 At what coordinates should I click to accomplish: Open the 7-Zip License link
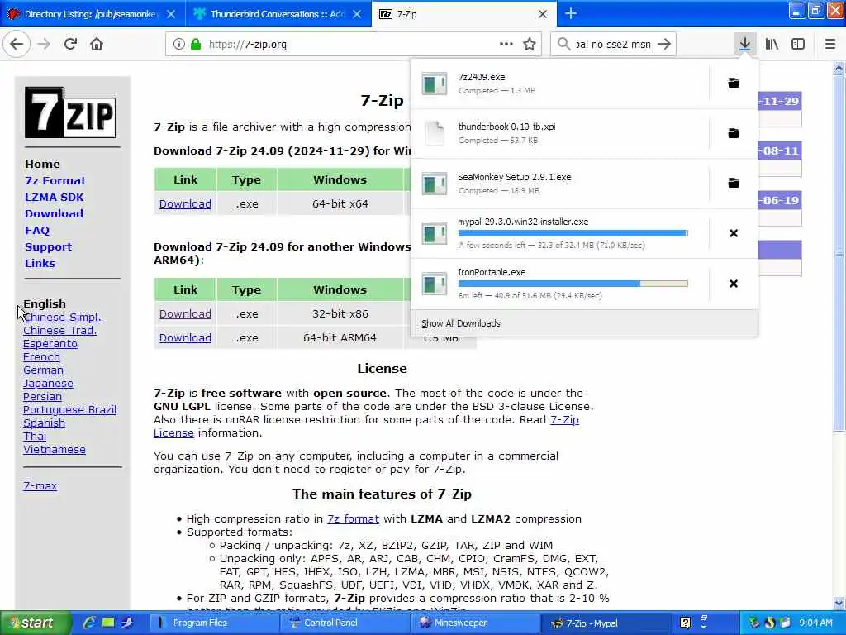click(366, 427)
